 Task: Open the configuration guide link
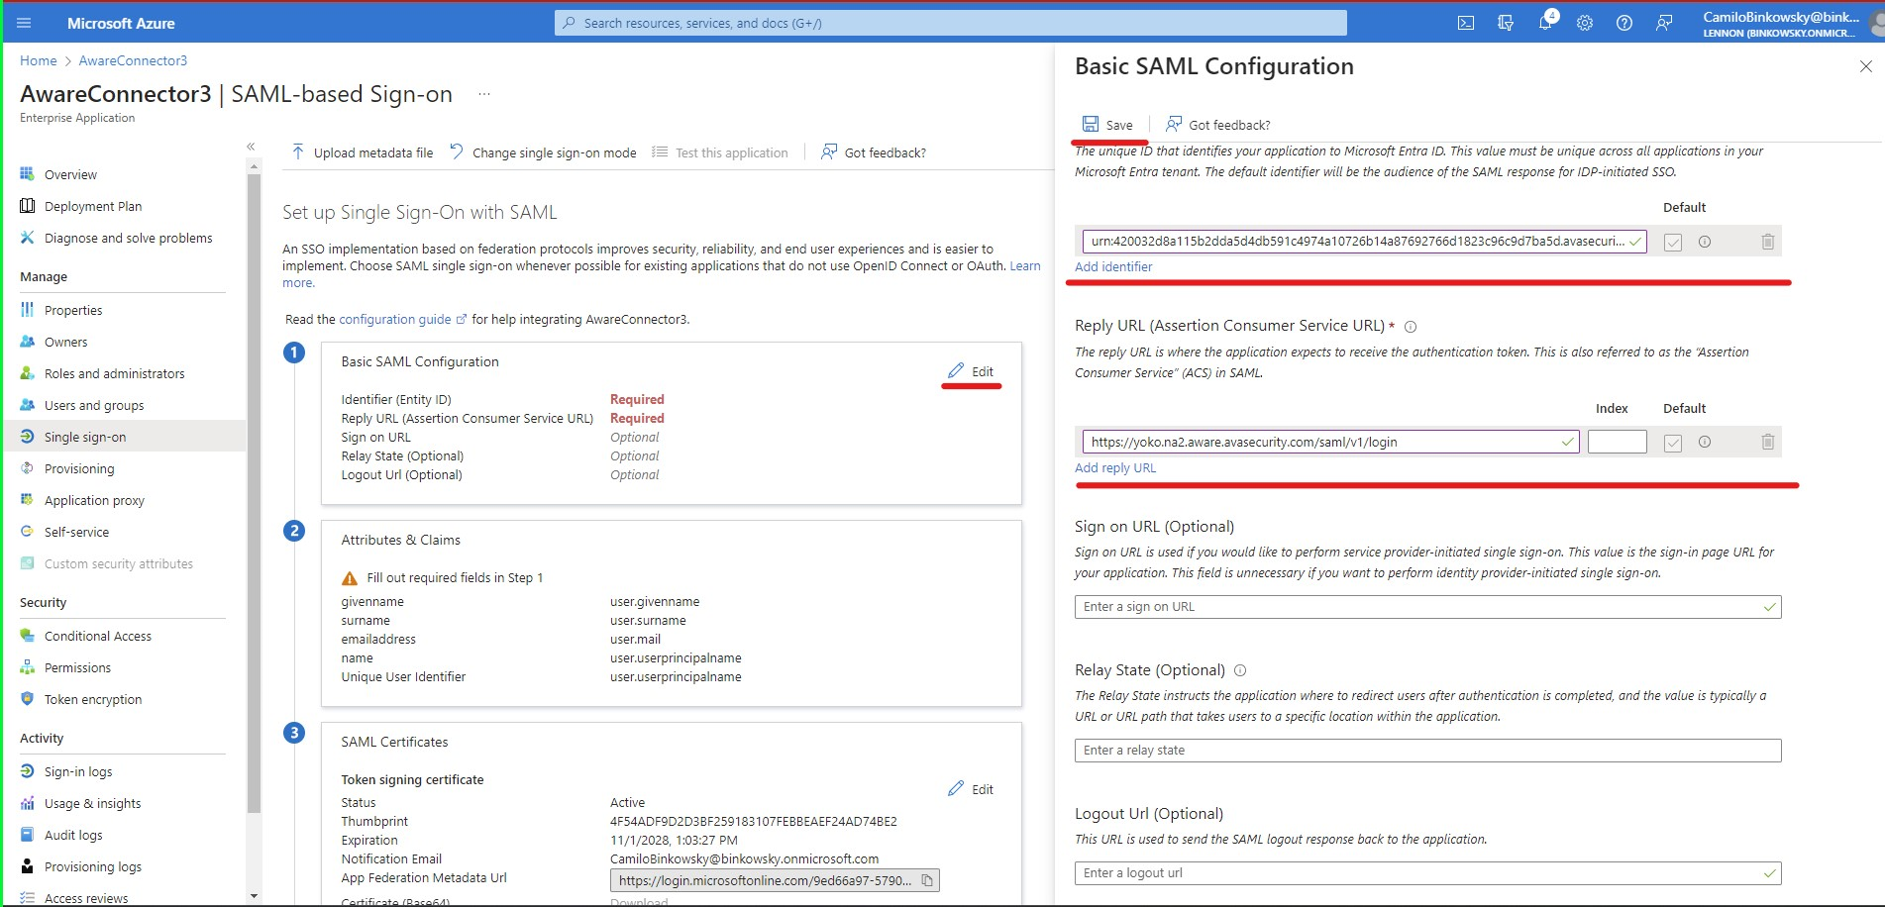[395, 319]
